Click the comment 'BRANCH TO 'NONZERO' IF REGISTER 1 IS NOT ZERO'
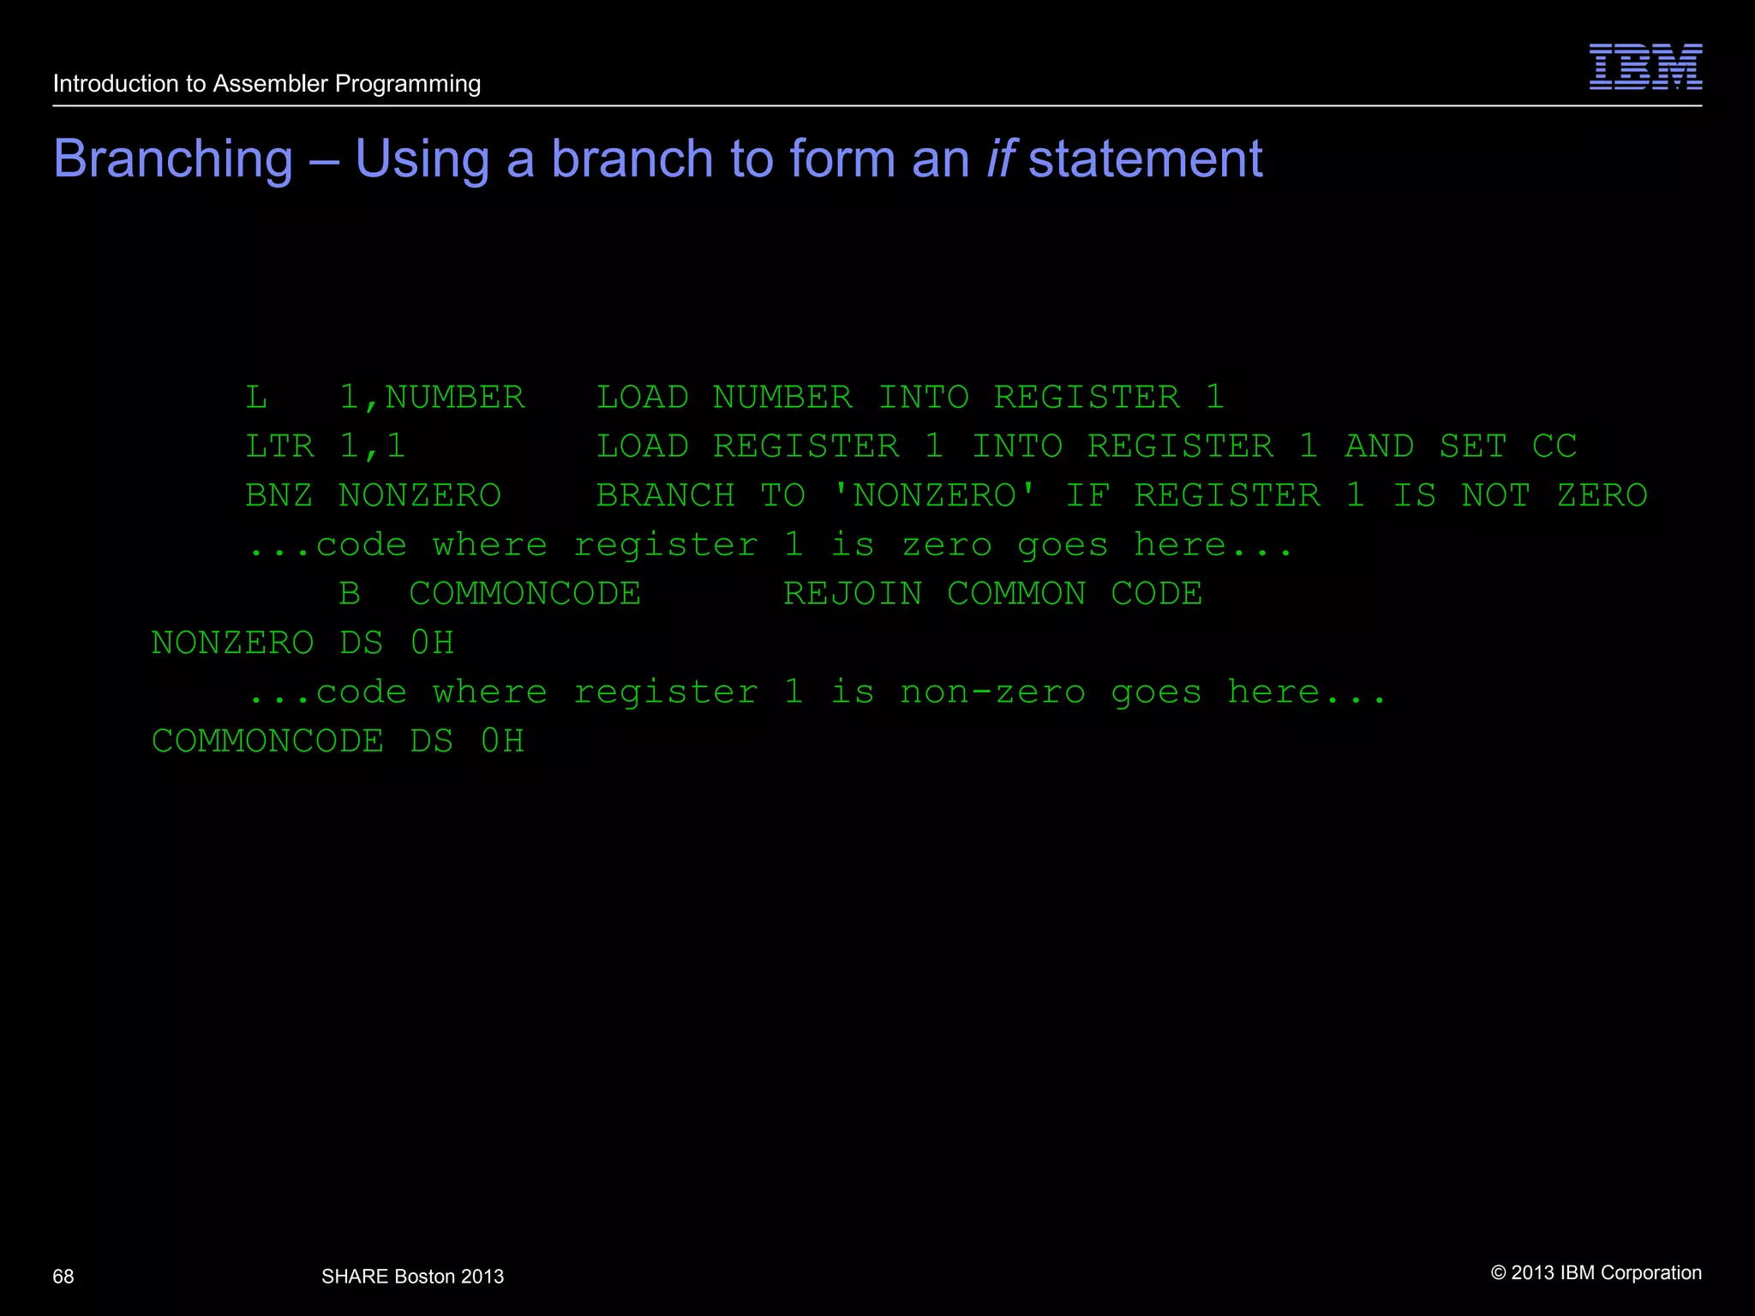Image resolution: width=1755 pixels, height=1316 pixels. 1122,495
